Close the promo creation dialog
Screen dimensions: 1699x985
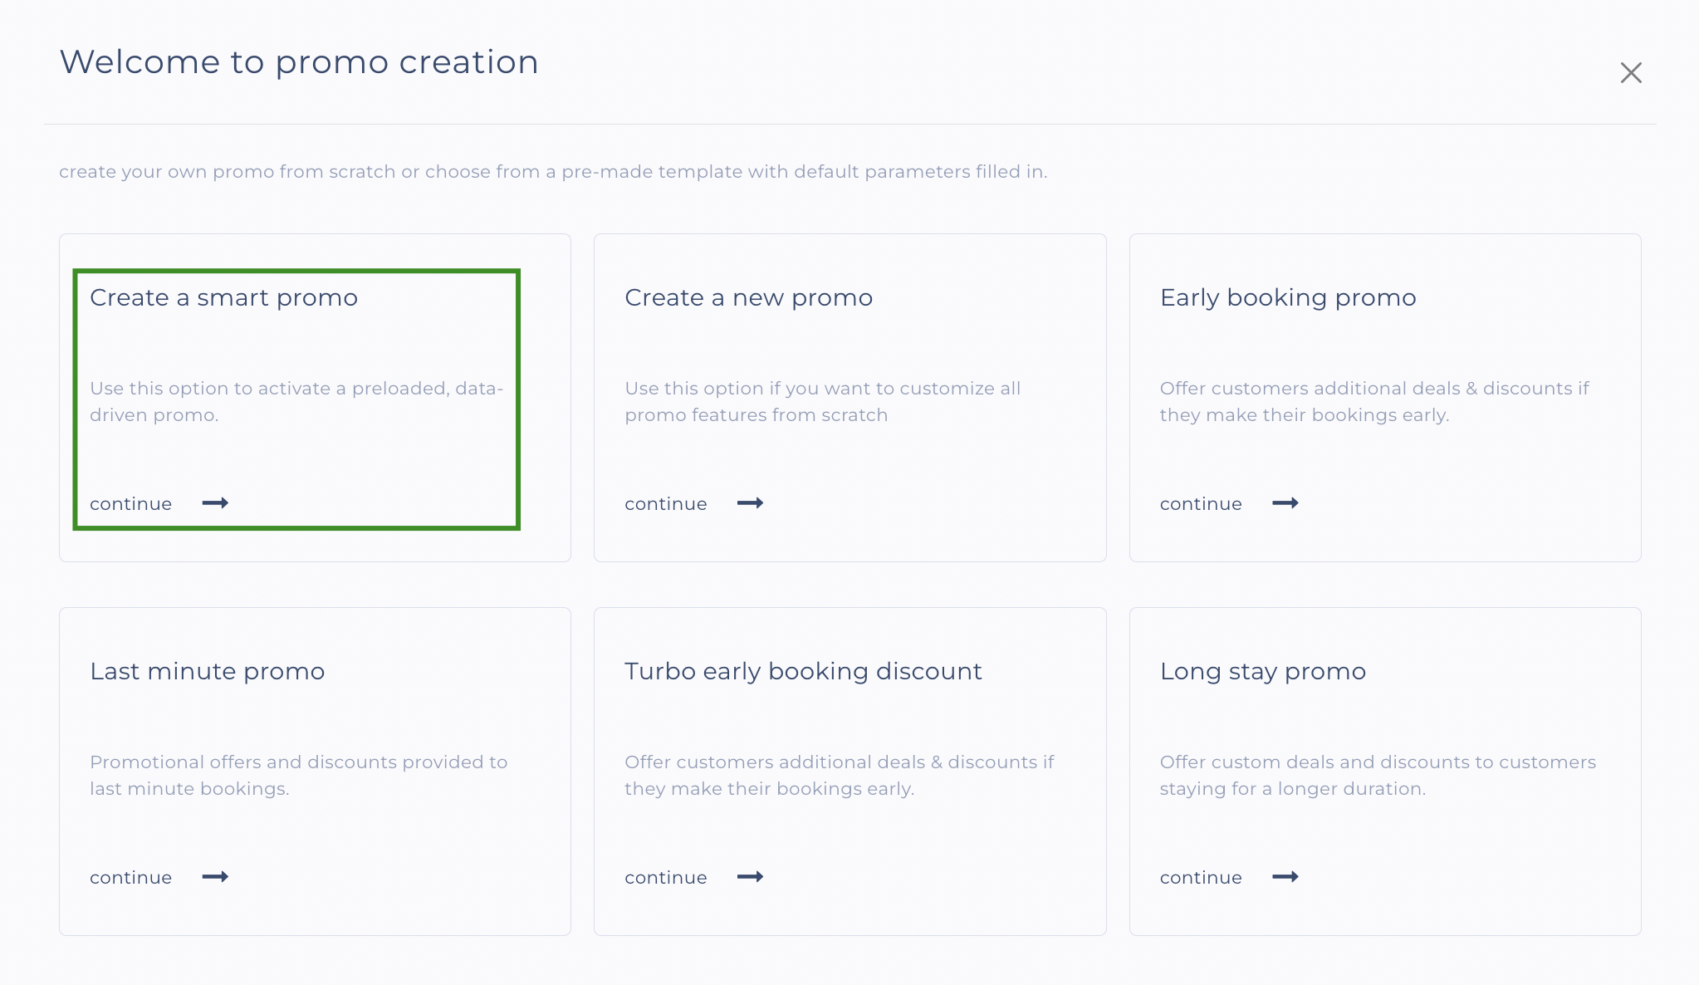pyautogui.click(x=1631, y=73)
